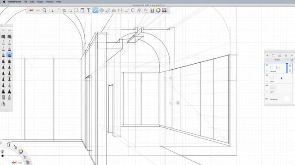Click the Redo arrow in the top toolbar
The width and height of the screenshot is (295, 165).
coord(38,10)
